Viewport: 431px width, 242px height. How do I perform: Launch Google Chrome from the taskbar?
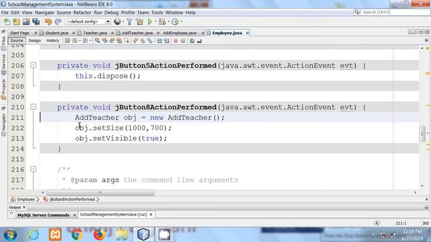[x=77, y=235]
